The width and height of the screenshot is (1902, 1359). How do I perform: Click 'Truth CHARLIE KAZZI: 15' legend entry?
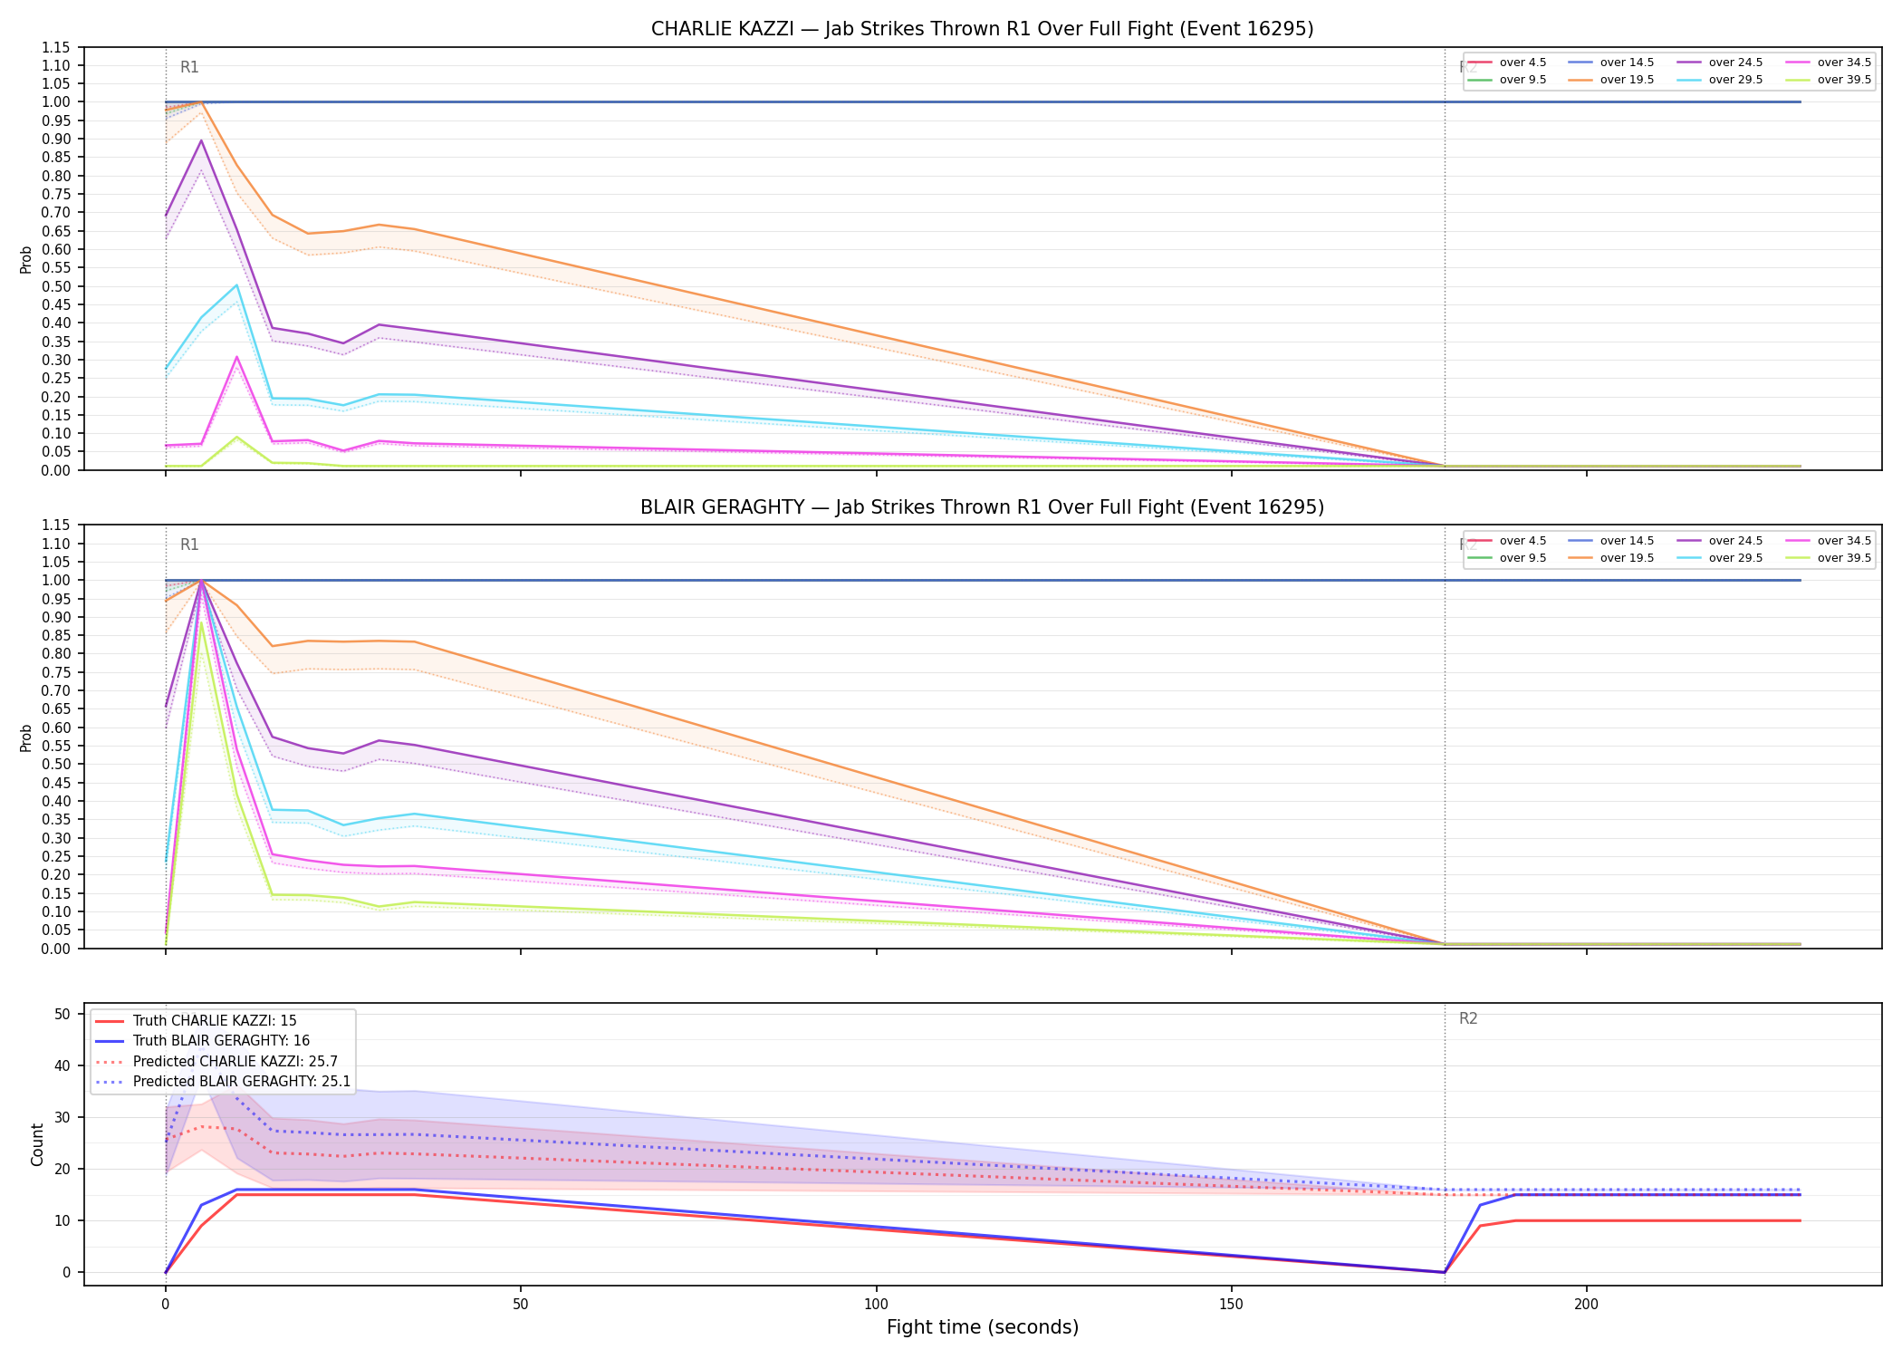pyautogui.click(x=197, y=1021)
